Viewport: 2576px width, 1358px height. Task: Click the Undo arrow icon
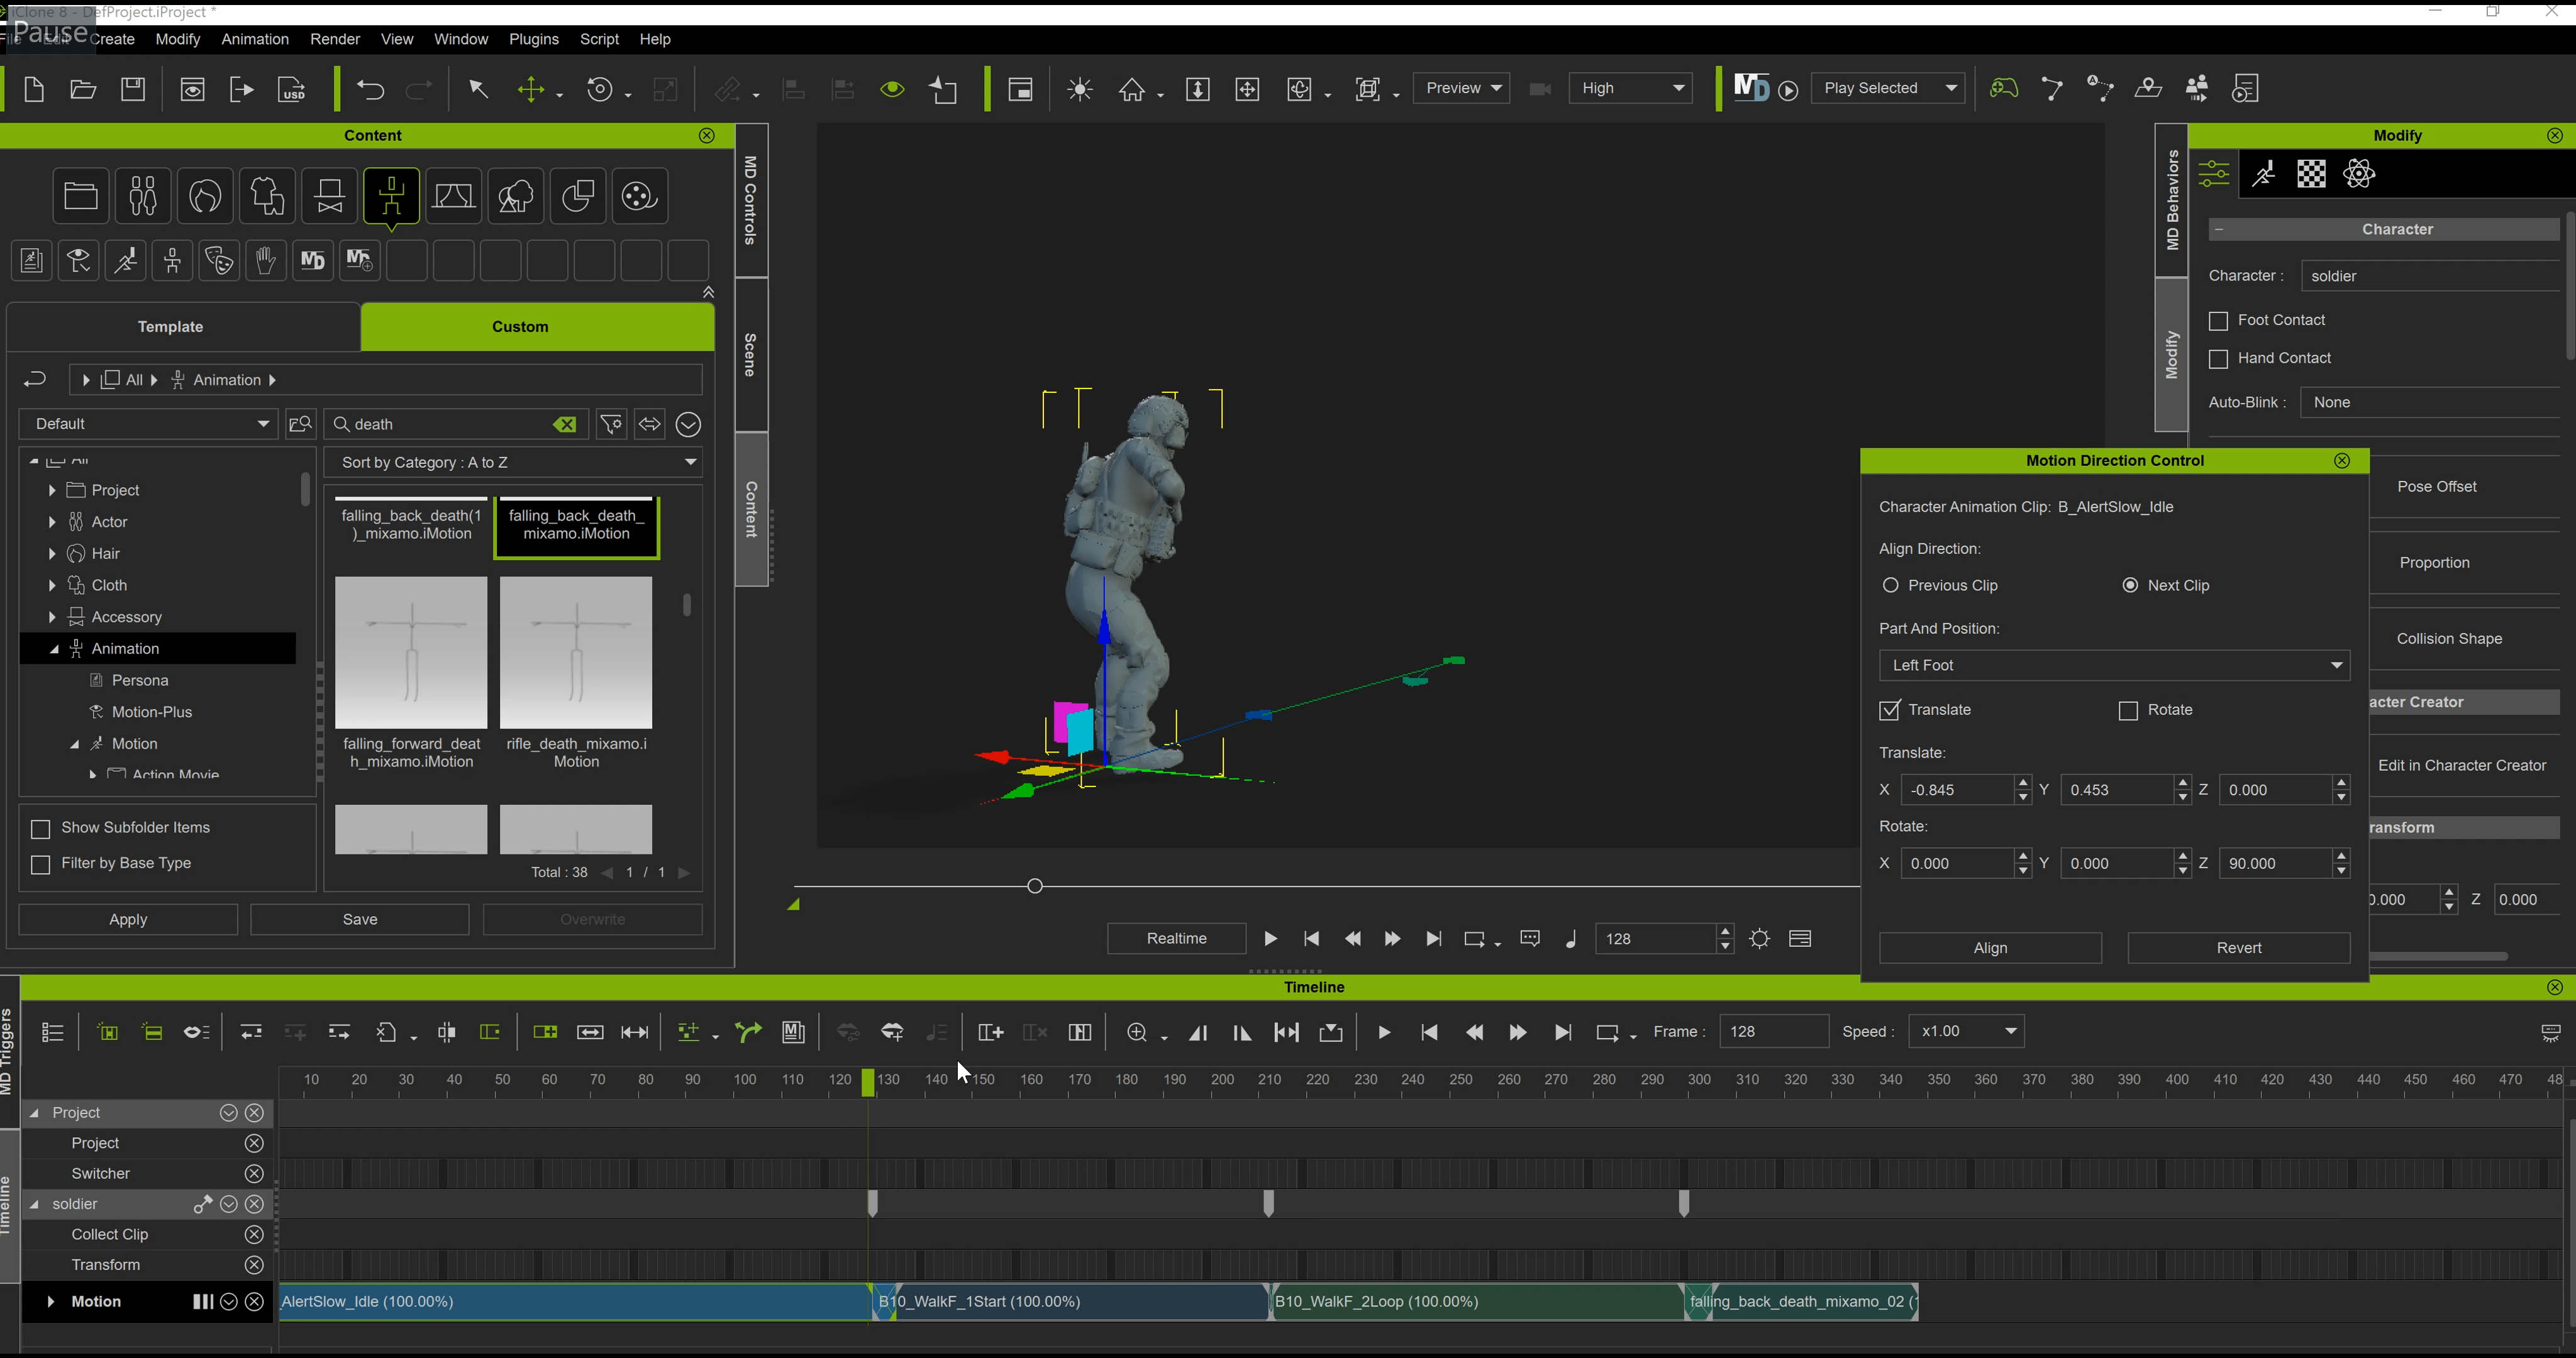pos(370,90)
